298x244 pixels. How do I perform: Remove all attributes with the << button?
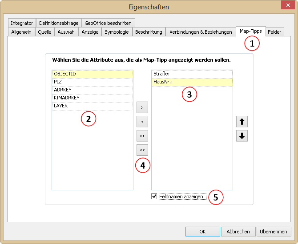point(142,150)
